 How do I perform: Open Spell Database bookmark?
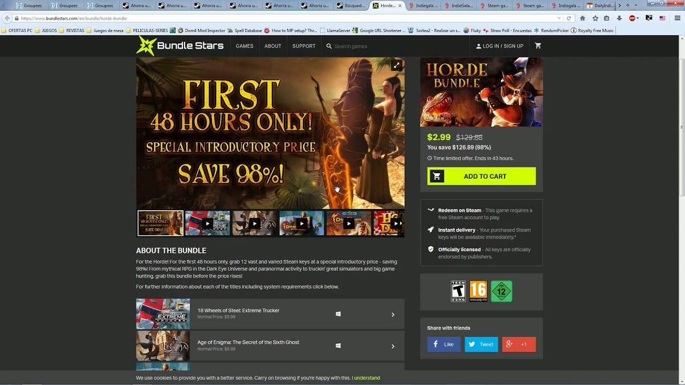(245, 30)
